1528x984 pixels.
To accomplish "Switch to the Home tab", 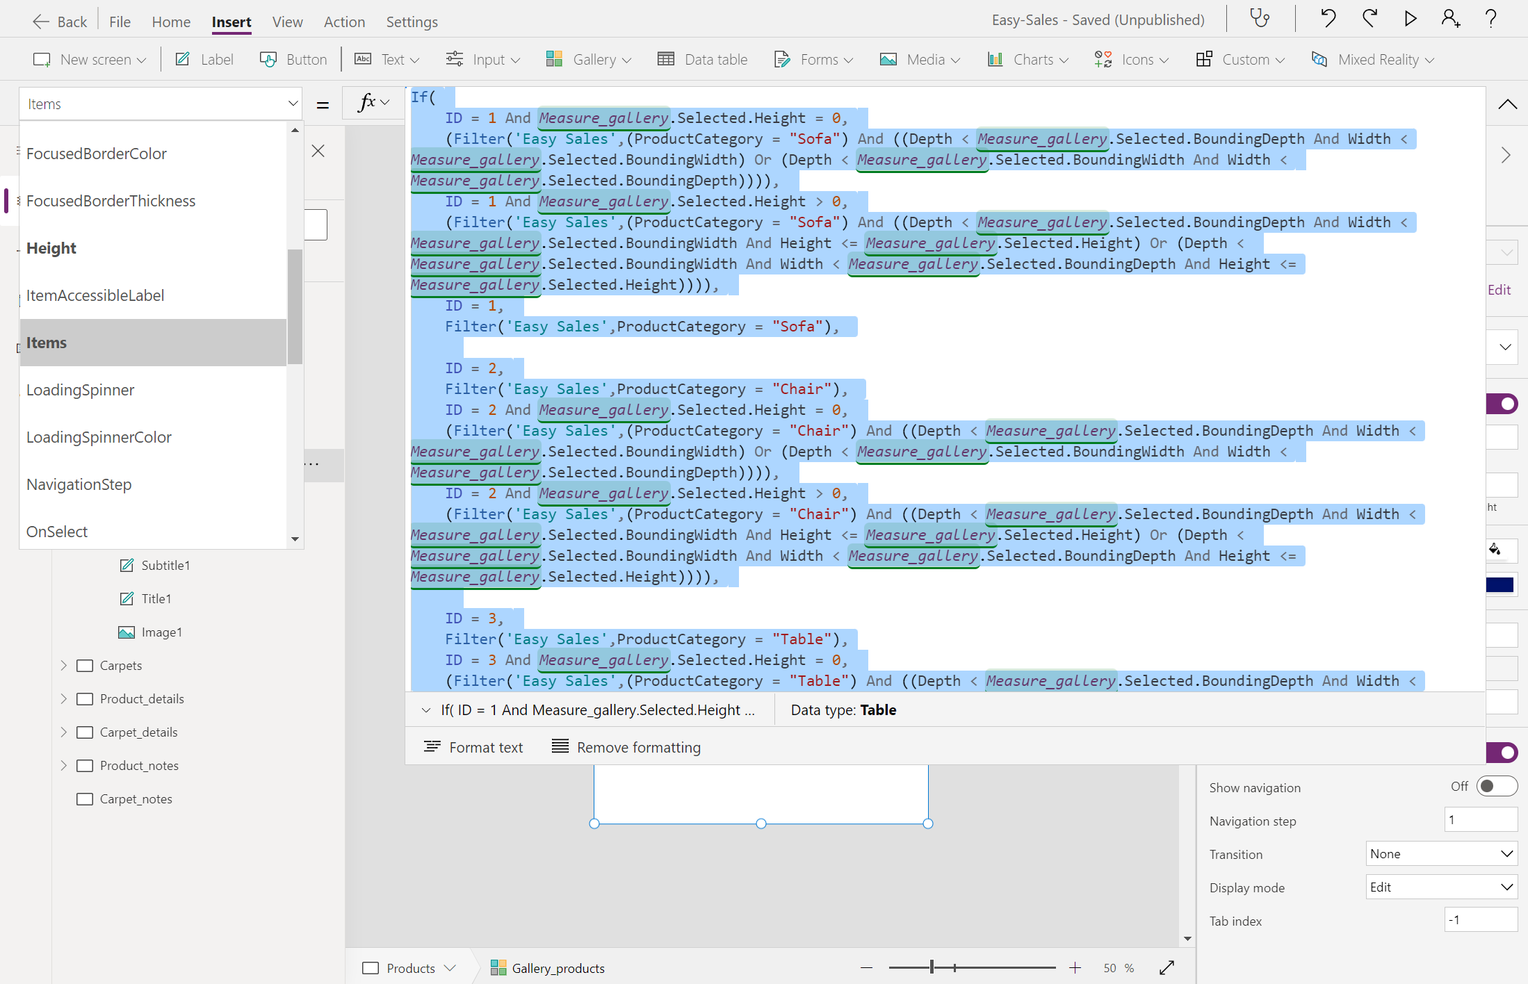I will [x=171, y=22].
